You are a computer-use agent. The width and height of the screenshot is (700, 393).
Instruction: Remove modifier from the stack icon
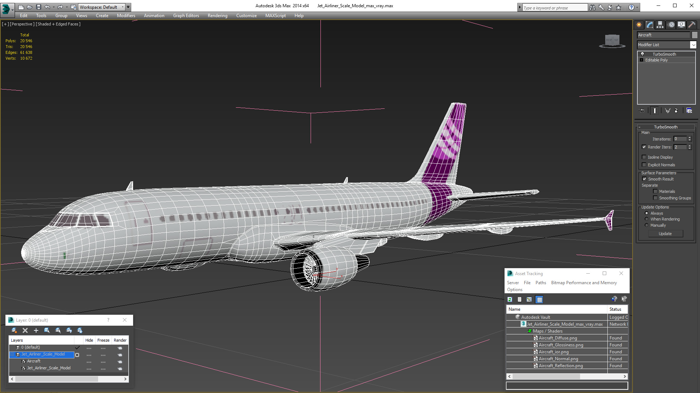click(677, 111)
